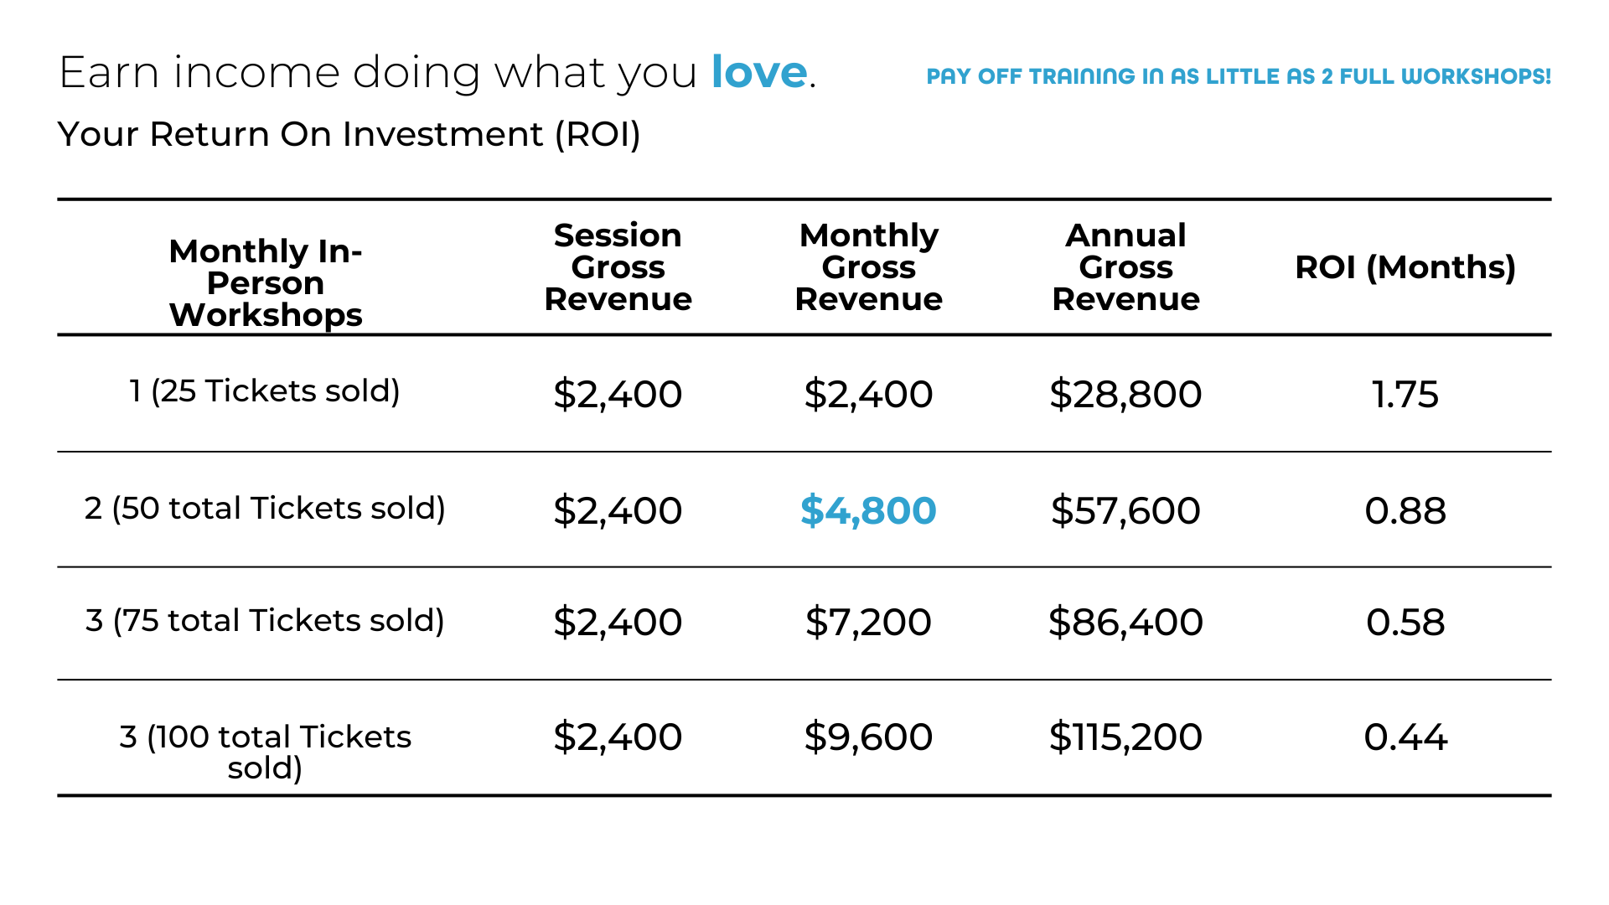This screenshot has width=1609, height=905.
Task: Click the "Monthly In-Person Workshops" column header
Action: click(x=266, y=282)
